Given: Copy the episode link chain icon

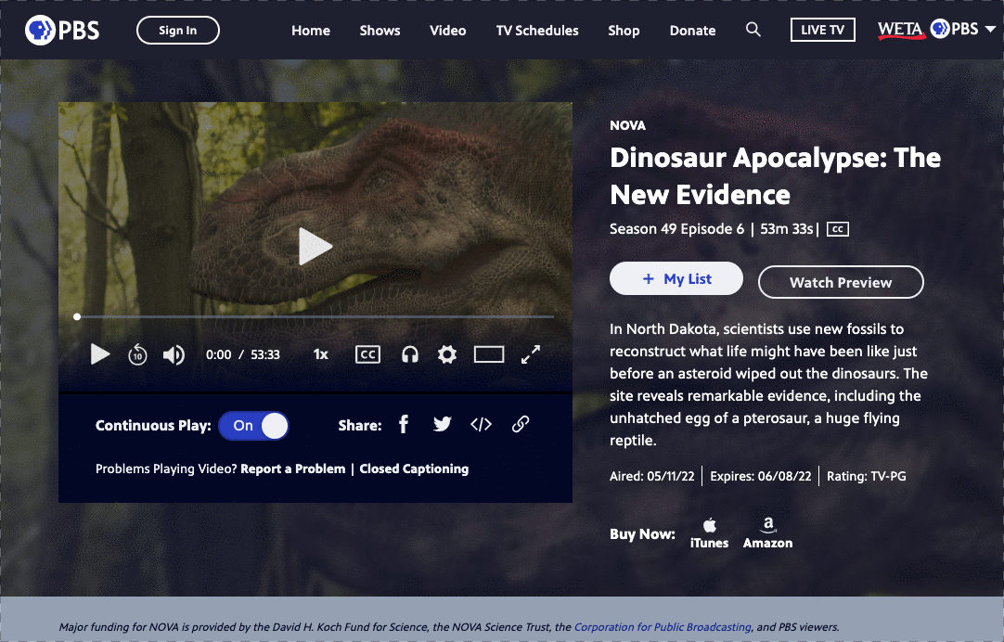Looking at the screenshot, I should 521,424.
